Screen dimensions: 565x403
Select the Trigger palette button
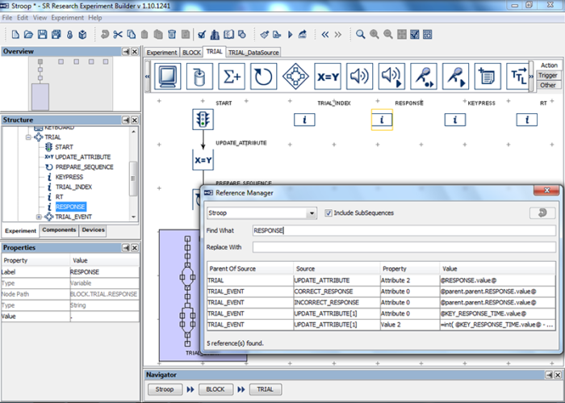coord(547,75)
